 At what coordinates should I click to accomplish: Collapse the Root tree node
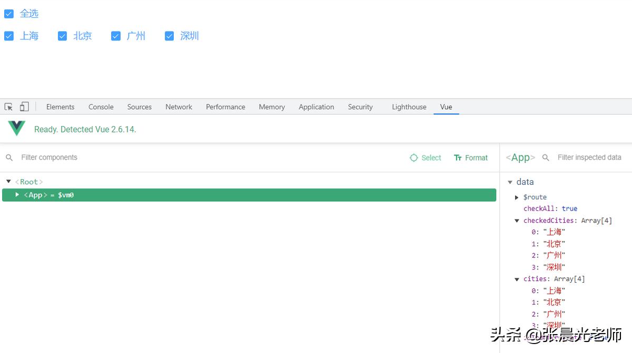8,181
